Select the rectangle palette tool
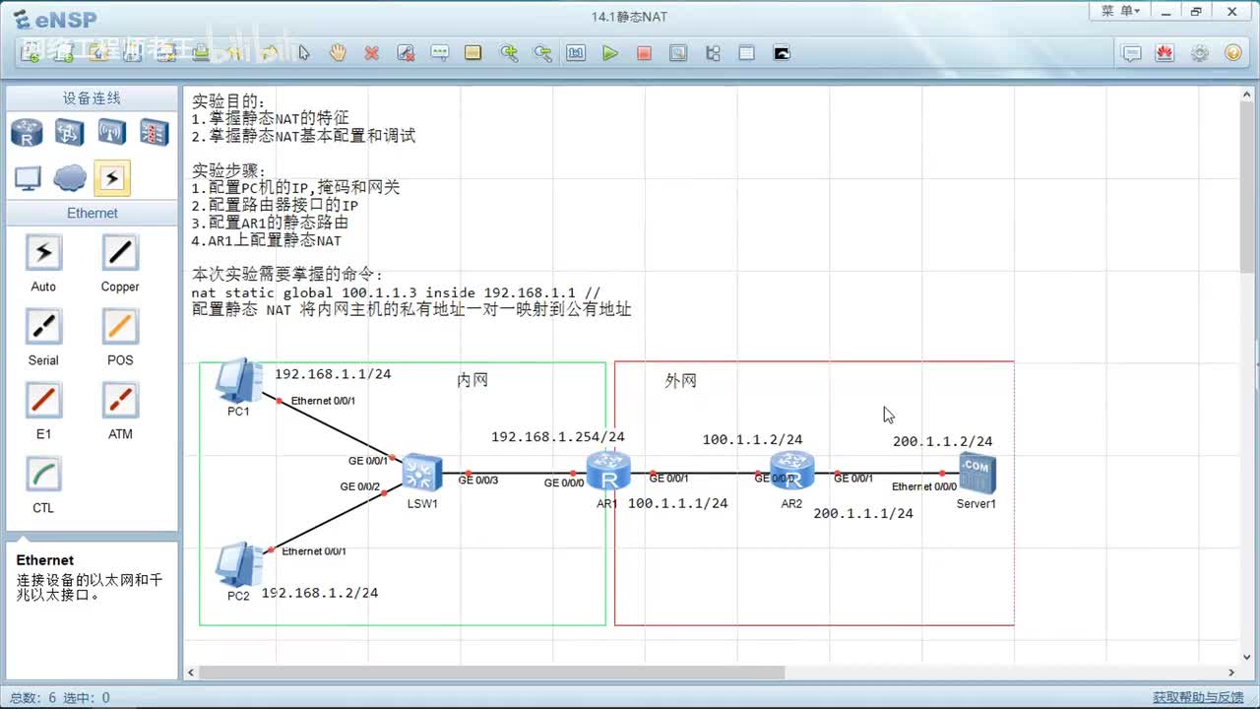Viewport: 1260px width, 709px height. pos(473,53)
